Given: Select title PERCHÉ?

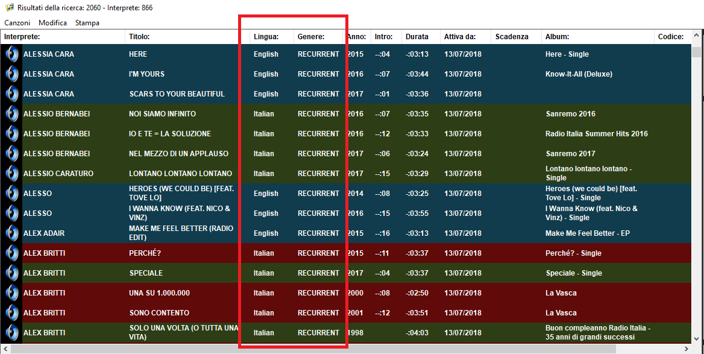Looking at the screenshot, I should point(145,253).
